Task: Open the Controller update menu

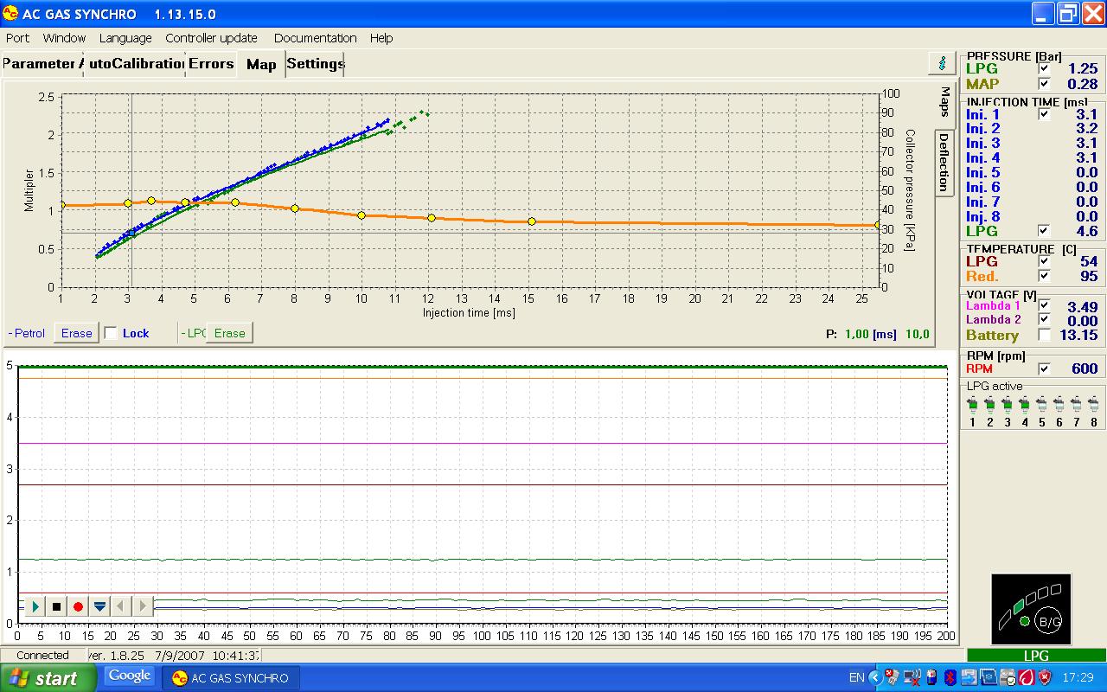Action: [211, 38]
